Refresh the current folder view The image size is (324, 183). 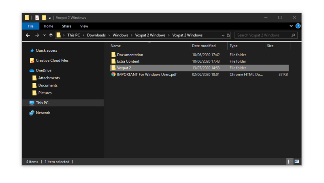point(228,36)
